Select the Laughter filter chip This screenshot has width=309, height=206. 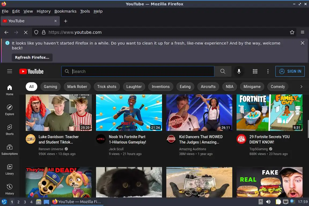tap(134, 87)
